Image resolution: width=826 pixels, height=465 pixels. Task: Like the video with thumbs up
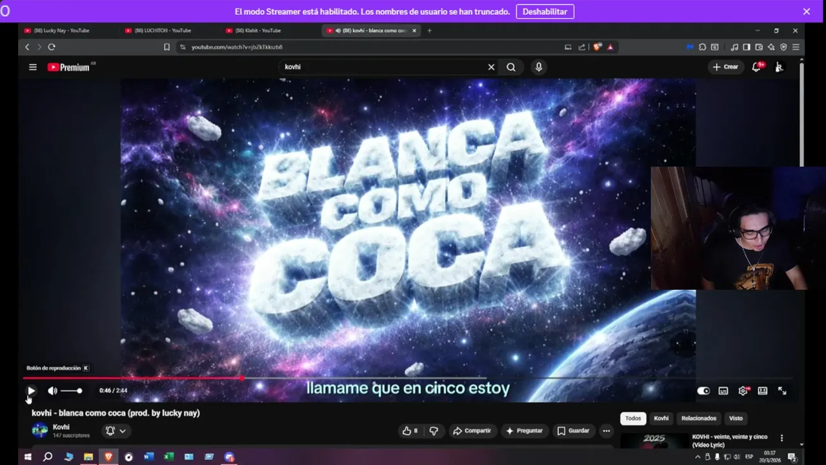coord(410,431)
